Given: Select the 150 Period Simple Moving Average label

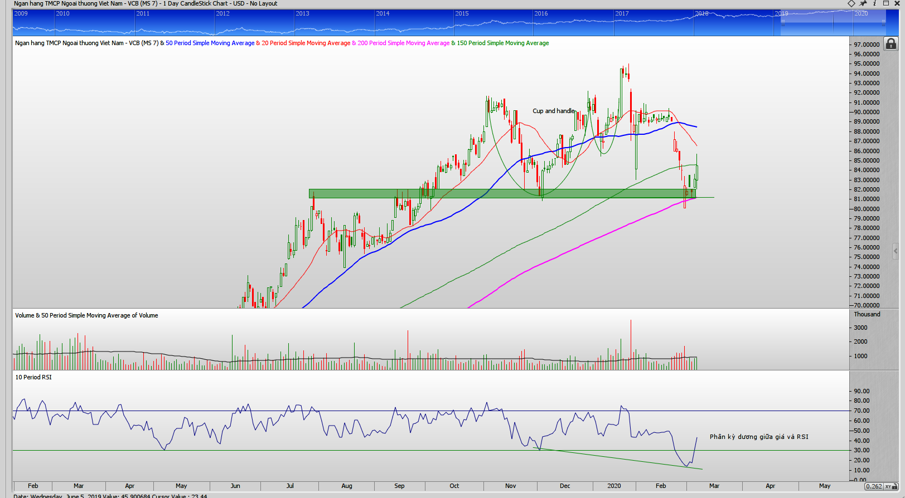Looking at the screenshot, I should pyautogui.click(x=502, y=43).
